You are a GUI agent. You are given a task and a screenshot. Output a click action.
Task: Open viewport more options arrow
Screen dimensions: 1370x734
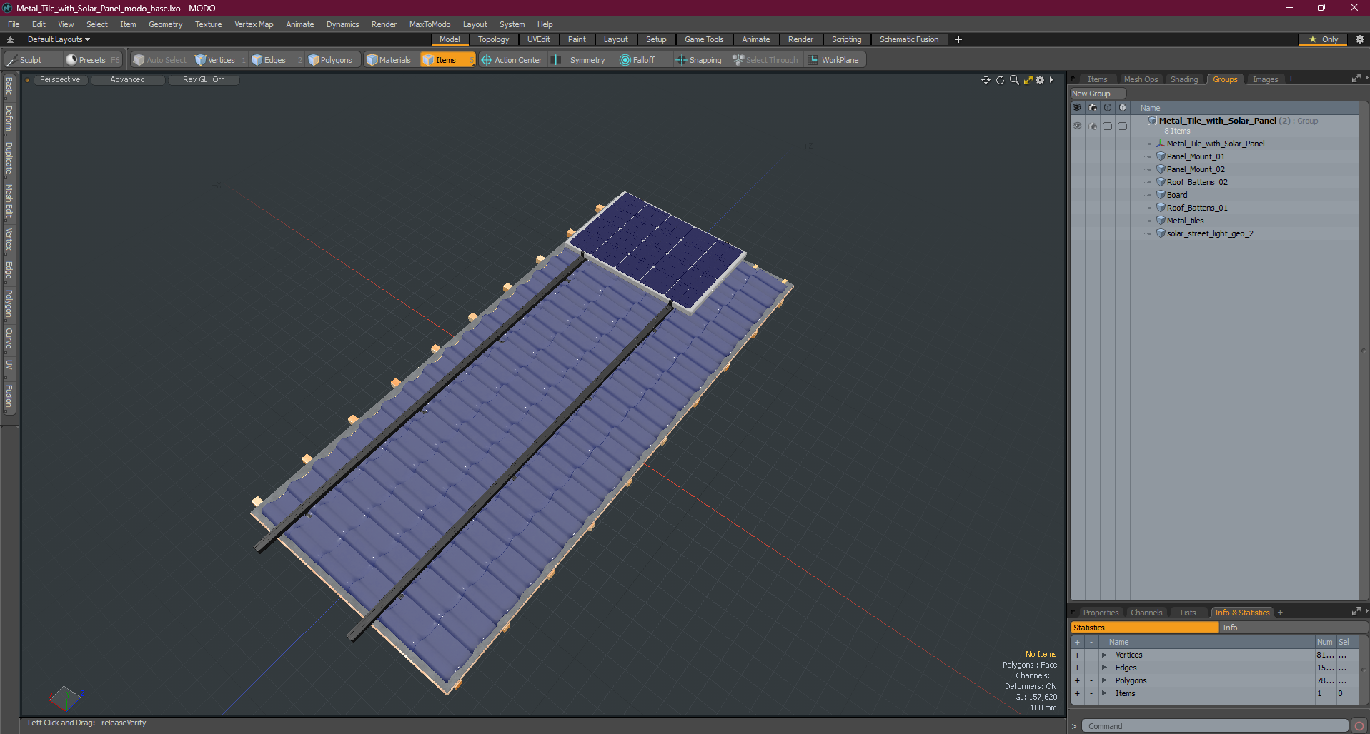pos(1051,80)
